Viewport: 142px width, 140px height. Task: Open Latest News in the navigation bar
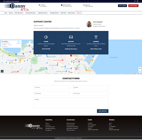point(63,13)
